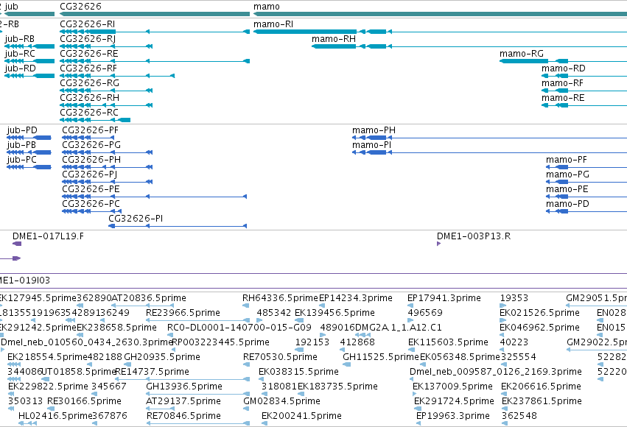Open protein CG32626-PC

pos(91,204)
